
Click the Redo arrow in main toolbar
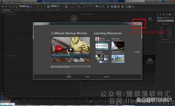(6, 7)
